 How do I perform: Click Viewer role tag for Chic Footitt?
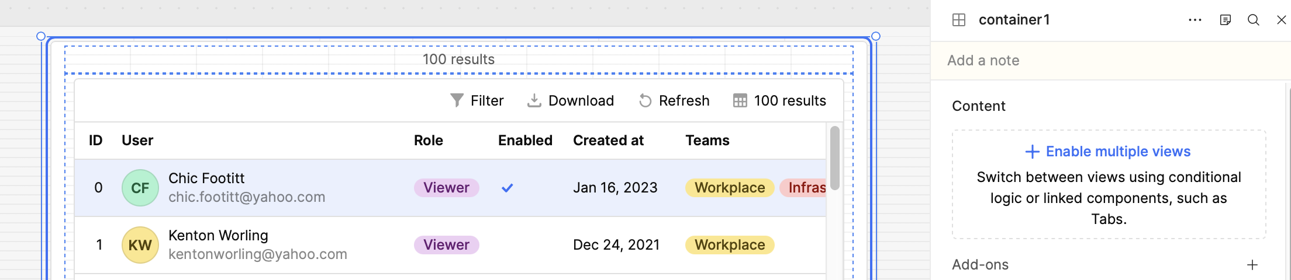446,188
